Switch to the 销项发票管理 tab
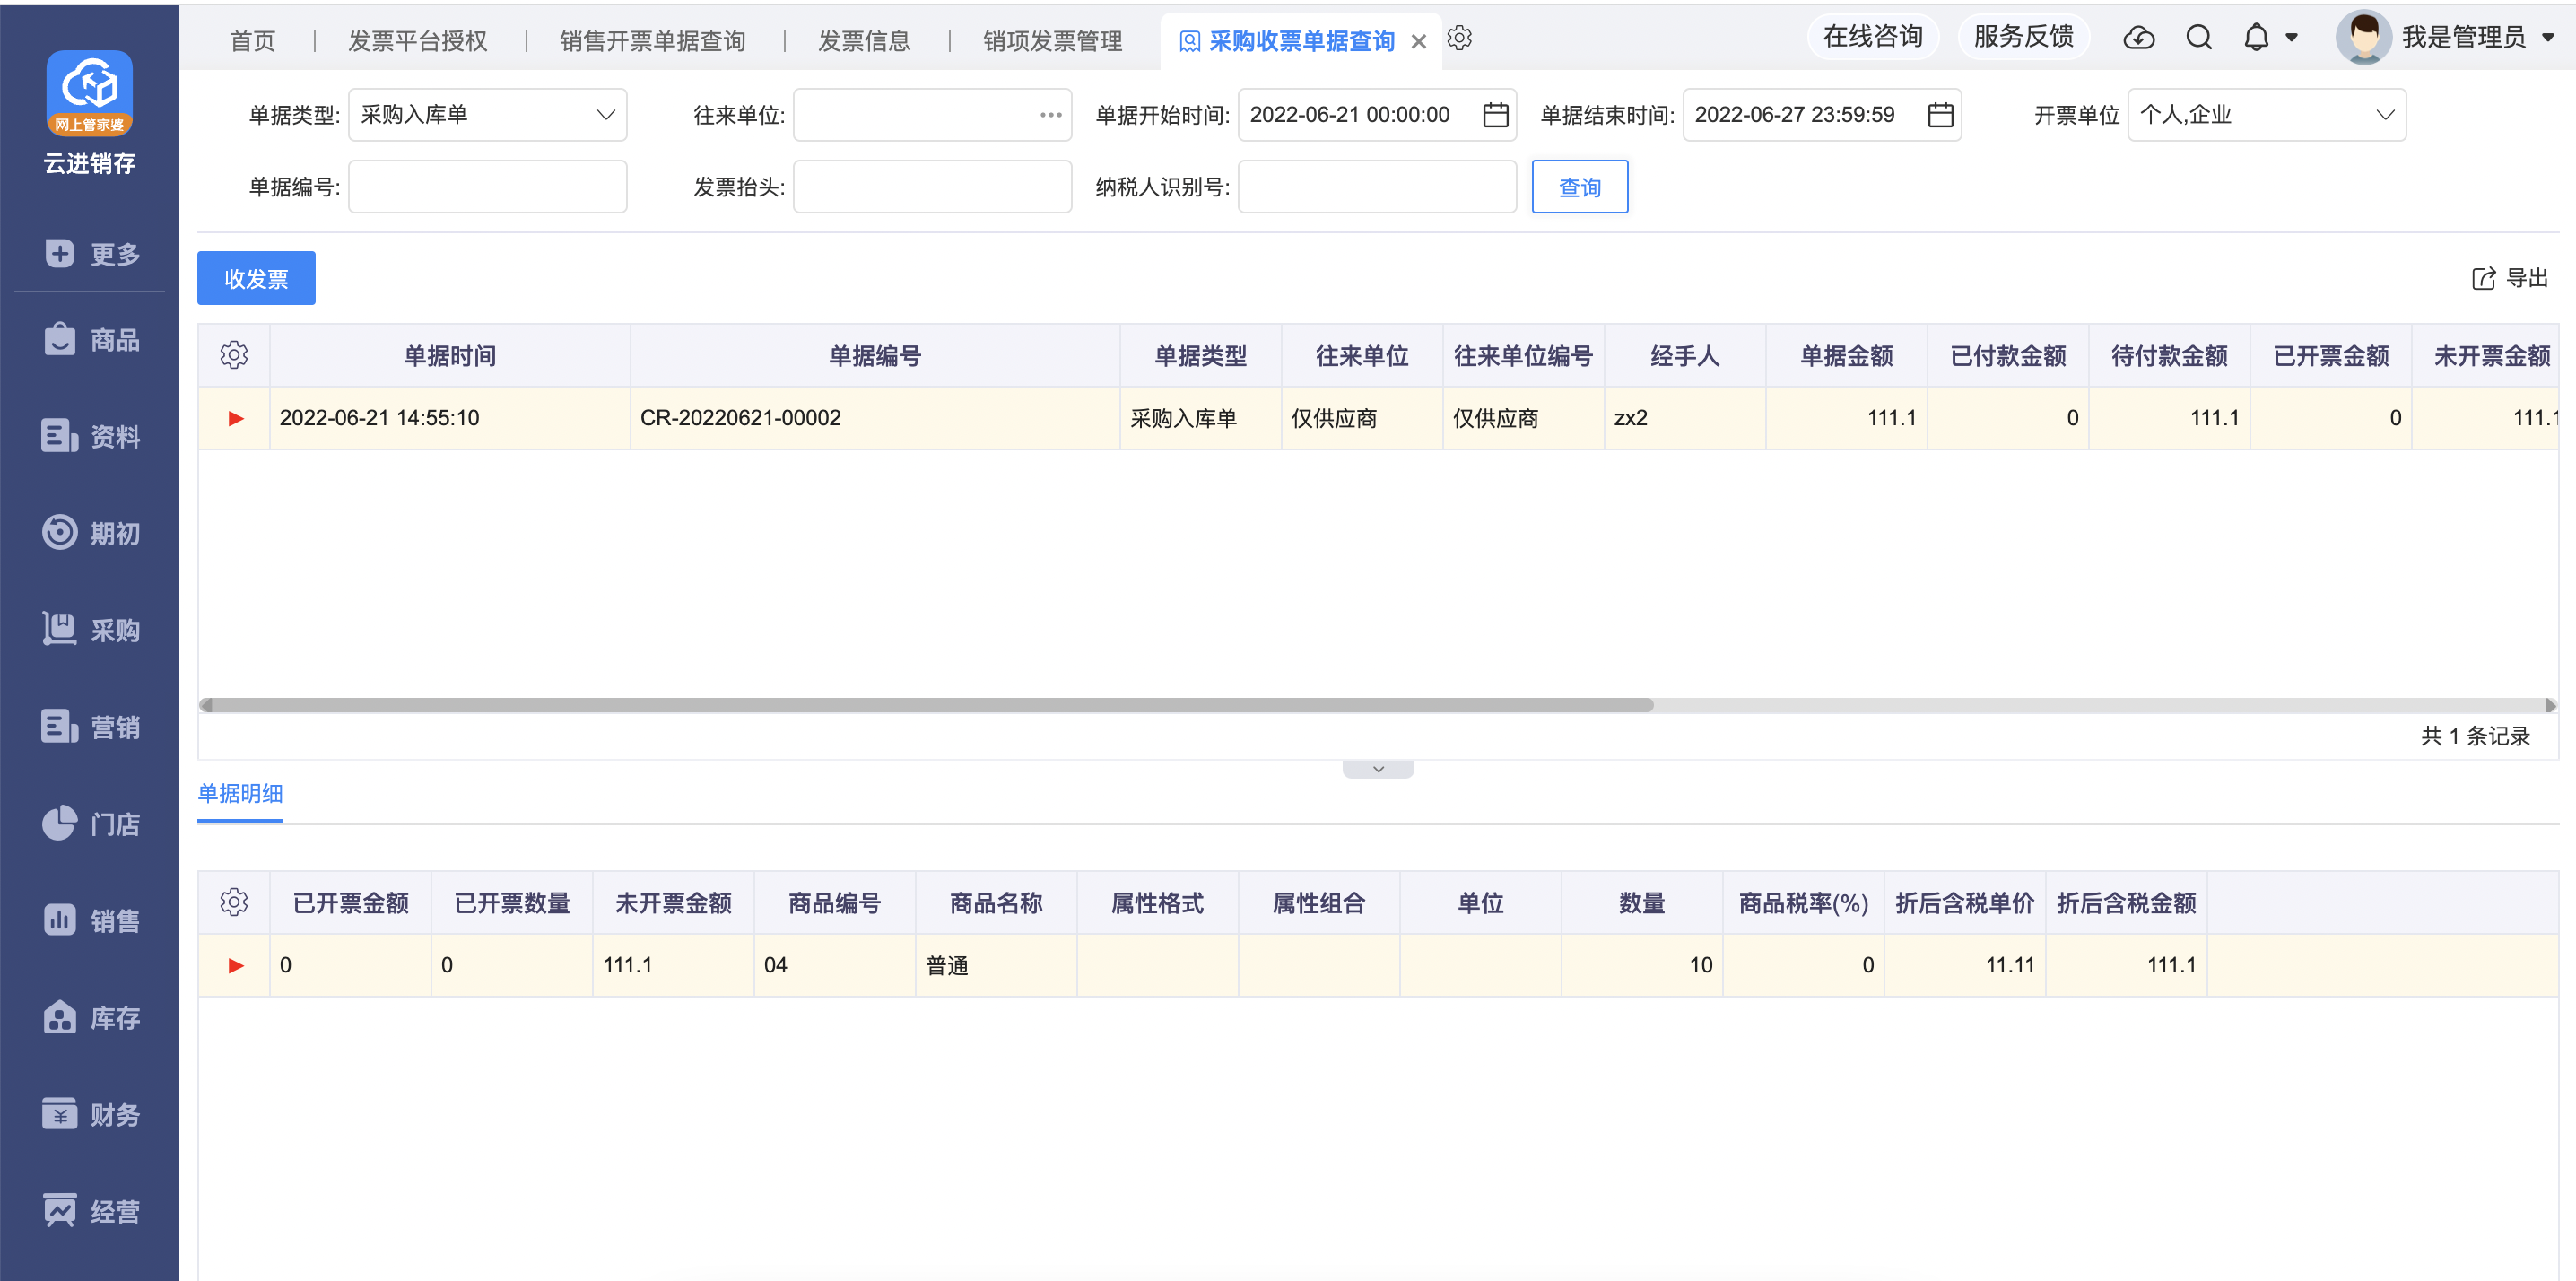The height and width of the screenshot is (1281, 2576). [x=1052, y=41]
